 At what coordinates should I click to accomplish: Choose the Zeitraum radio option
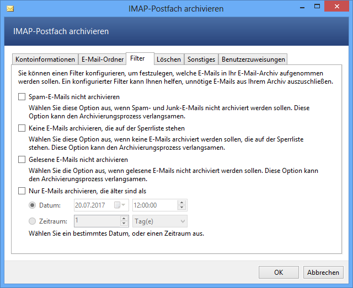tap(33, 221)
